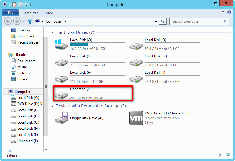Click the navigation pane scrollbar thumb

click(46, 87)
